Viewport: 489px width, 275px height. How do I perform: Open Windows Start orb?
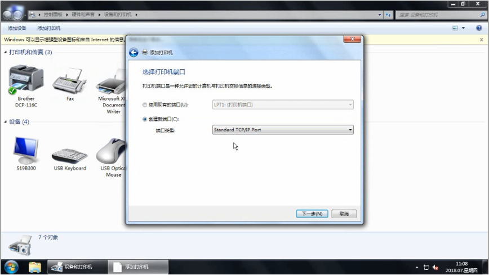tap(11, 267)
